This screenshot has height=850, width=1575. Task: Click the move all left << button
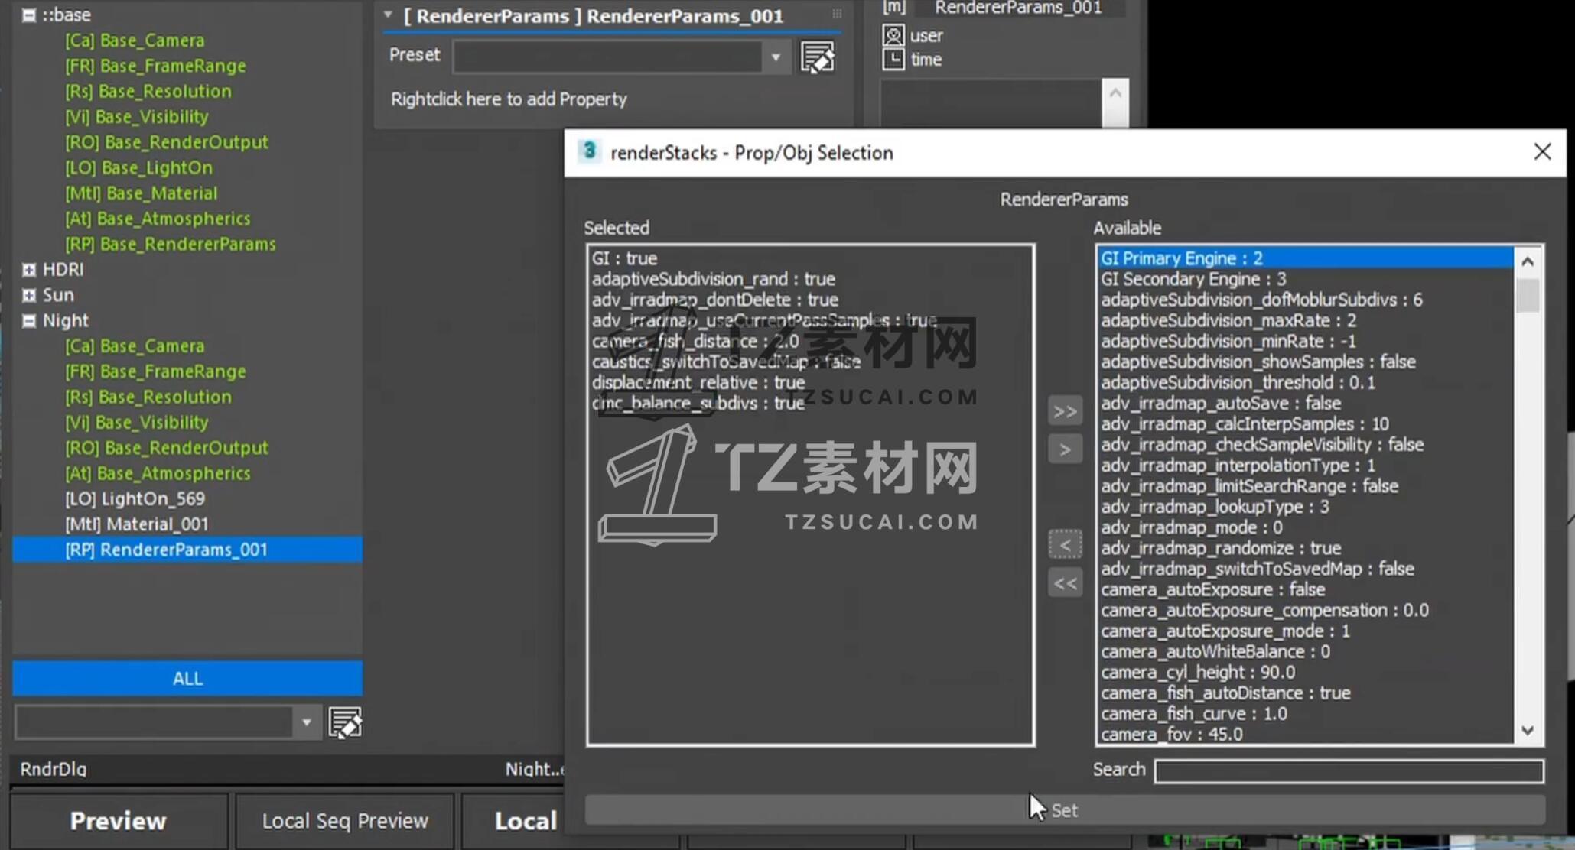click(1065, 584)
